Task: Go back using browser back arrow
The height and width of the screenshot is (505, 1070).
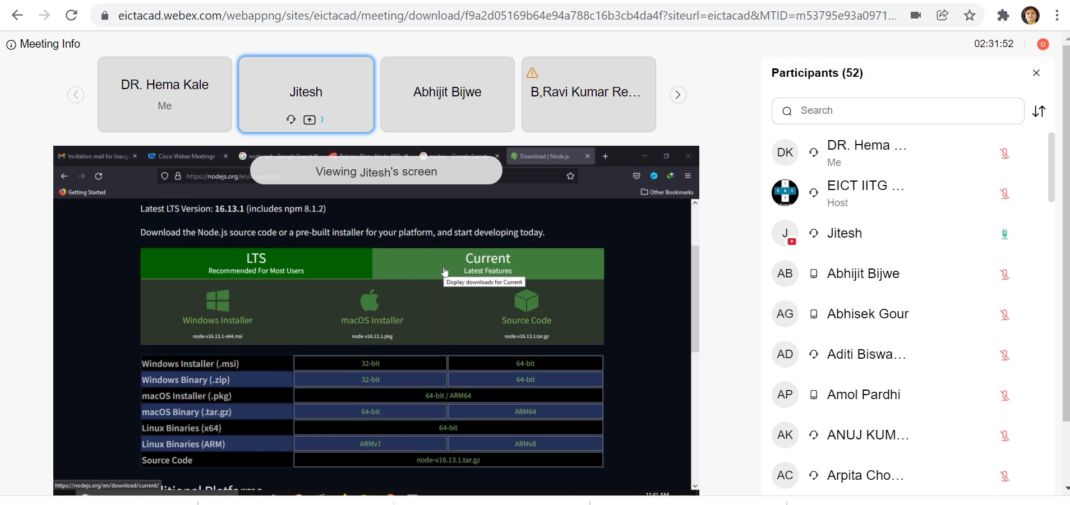Action: click(x=17, y=16)
